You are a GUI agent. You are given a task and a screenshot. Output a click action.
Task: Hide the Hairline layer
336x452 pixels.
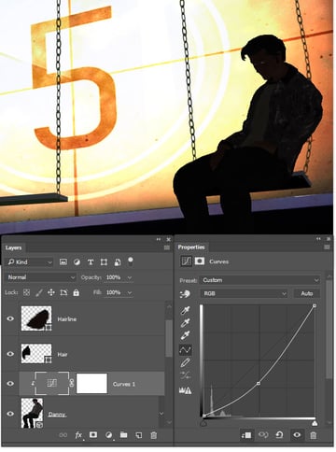click(x=10, y=318)
